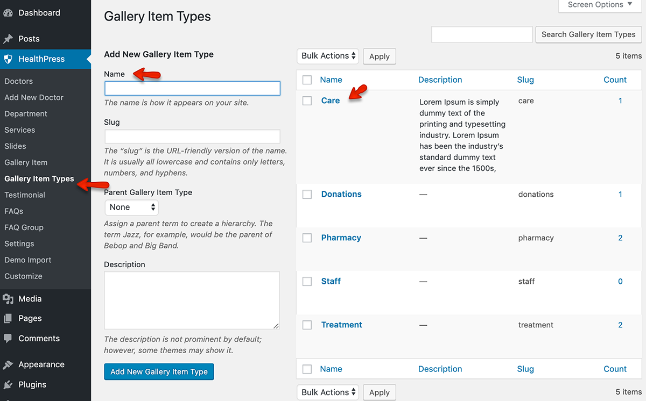The image size is (646, 401).
Task: Toggle the select-all checkbox in table header
Action: [x=307, y=80]
